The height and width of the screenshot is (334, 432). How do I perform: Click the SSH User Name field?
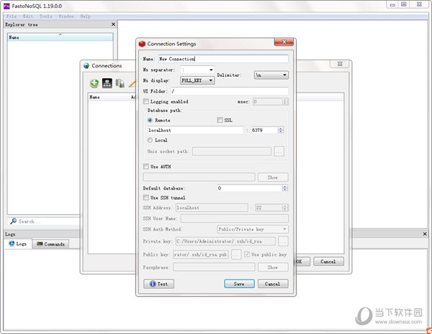235,218
